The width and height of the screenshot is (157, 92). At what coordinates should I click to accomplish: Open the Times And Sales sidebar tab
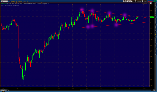click(156, 12)
